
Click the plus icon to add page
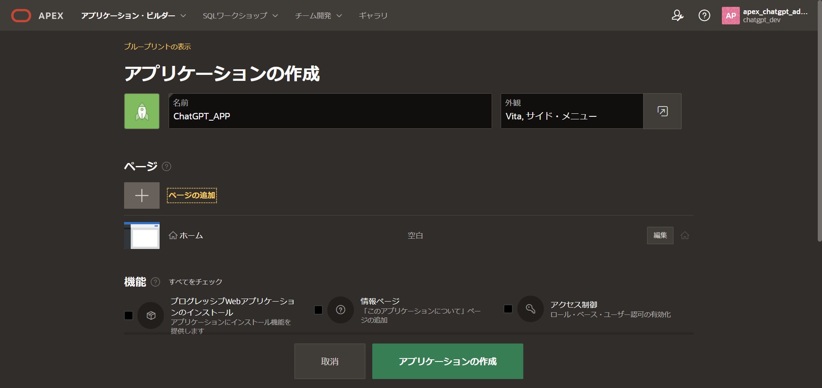pyautogui.click(x=142, y=195)
